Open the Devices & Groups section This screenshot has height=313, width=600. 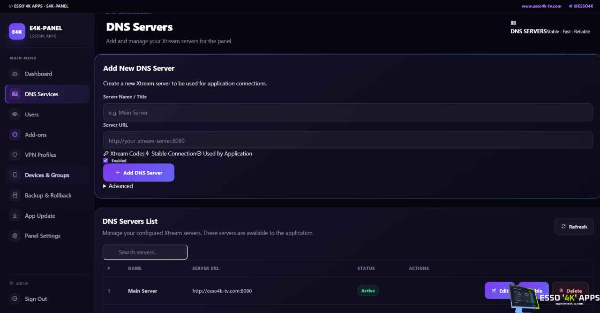(47, 175)
